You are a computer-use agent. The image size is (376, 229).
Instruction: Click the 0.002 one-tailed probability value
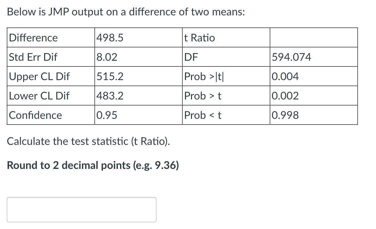[x=284, y=95]
